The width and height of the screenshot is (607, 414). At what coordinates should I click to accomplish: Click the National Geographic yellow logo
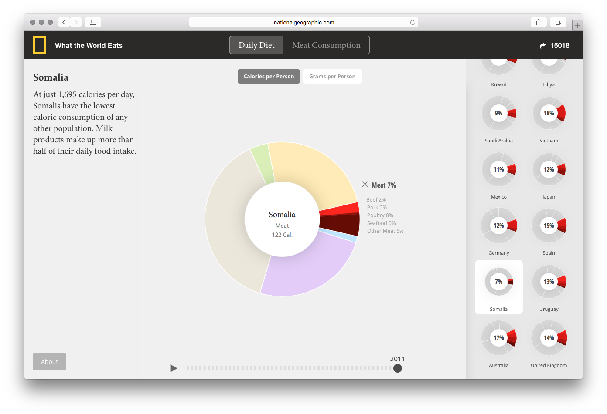[x=40, y=45]
